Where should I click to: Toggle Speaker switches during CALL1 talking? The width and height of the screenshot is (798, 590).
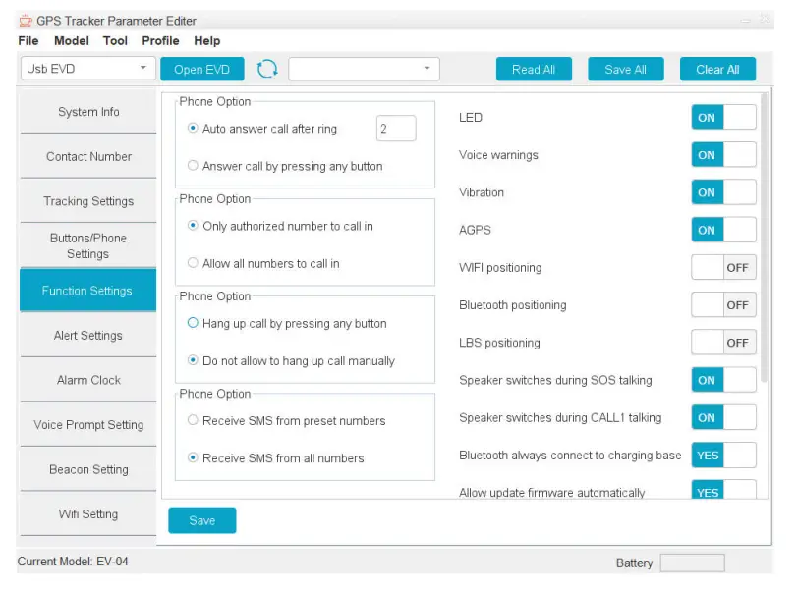[x=723, y=418]
